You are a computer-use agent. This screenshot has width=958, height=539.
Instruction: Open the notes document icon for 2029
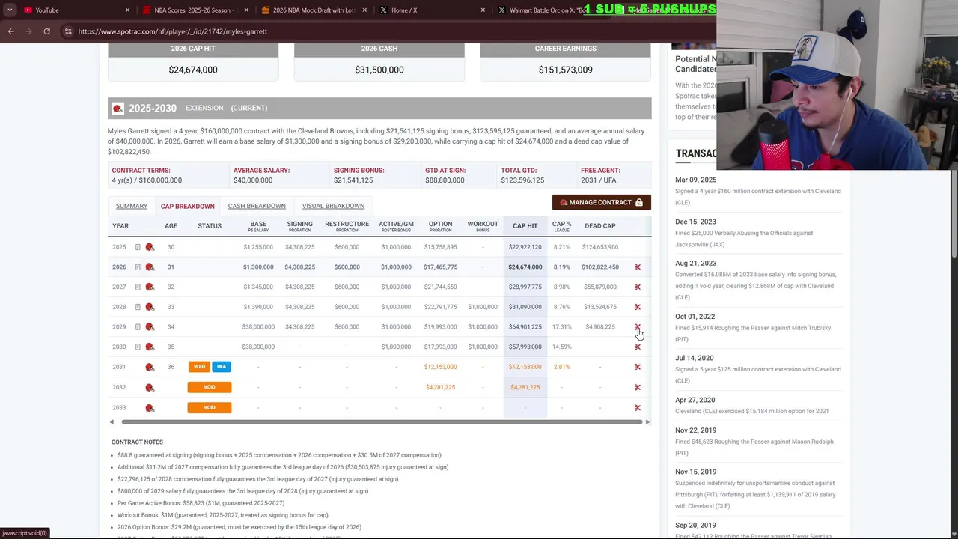pos(138,327)
